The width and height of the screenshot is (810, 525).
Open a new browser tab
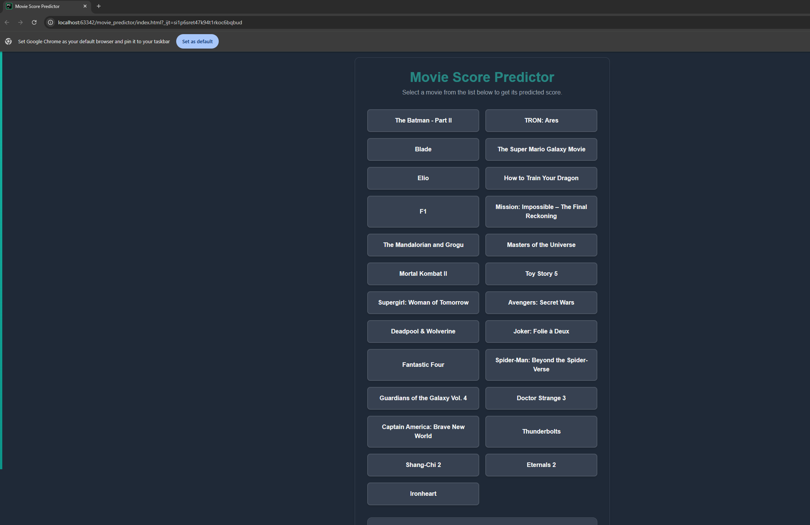click(x=99, y=6)
